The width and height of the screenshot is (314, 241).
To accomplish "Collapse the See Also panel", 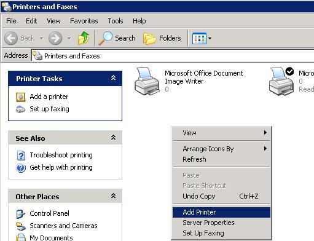I will [113, 138].
